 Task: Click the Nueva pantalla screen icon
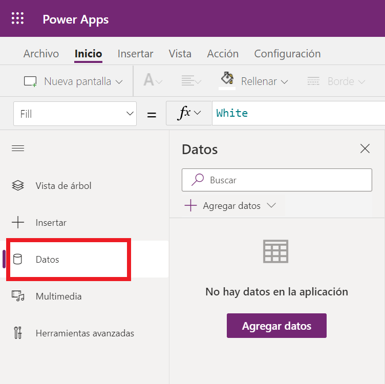click(30, 81)
